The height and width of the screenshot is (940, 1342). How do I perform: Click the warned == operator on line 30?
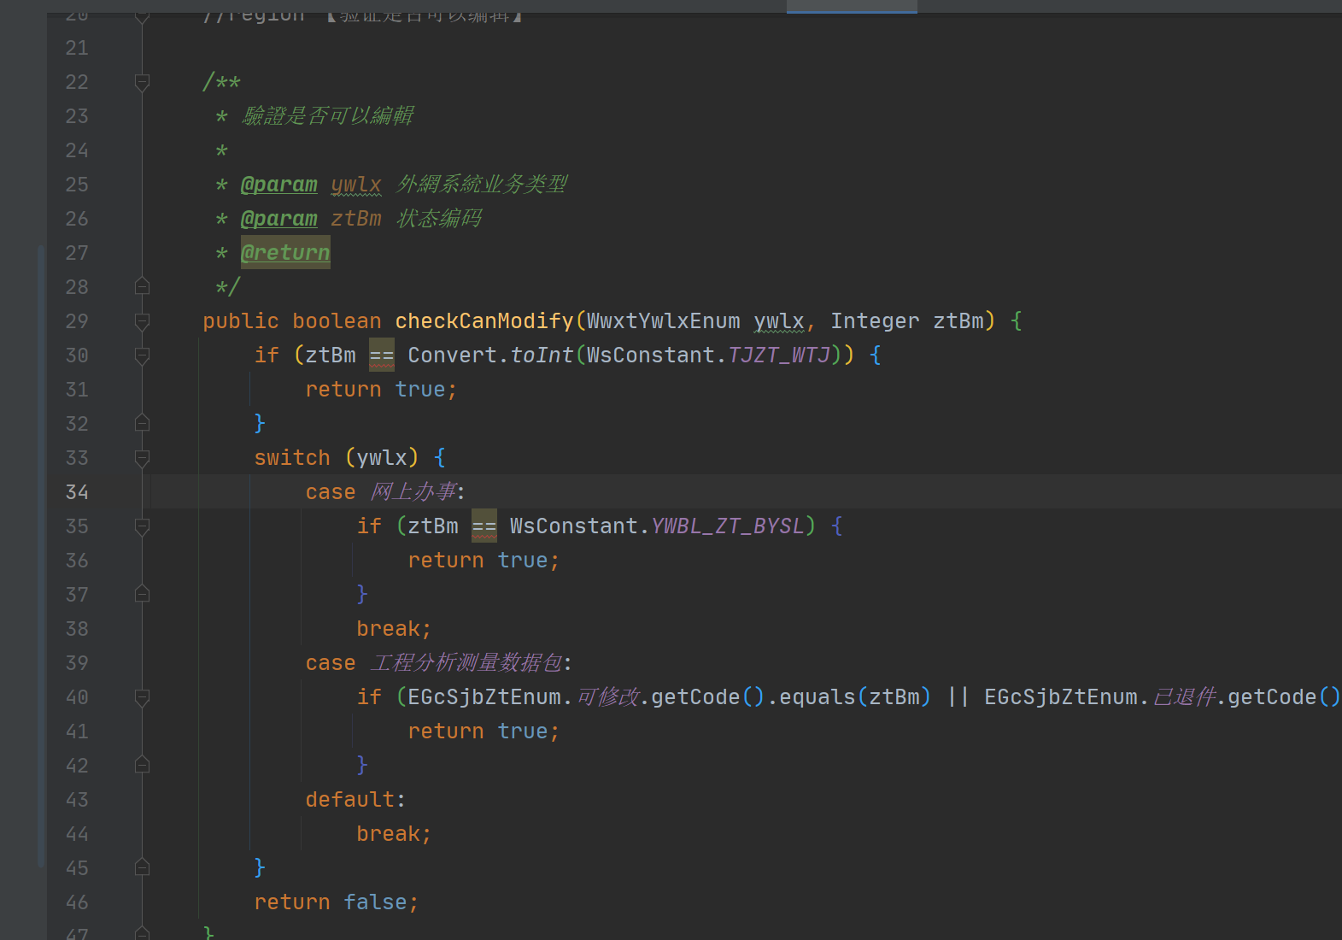click(x=381, y=355)
